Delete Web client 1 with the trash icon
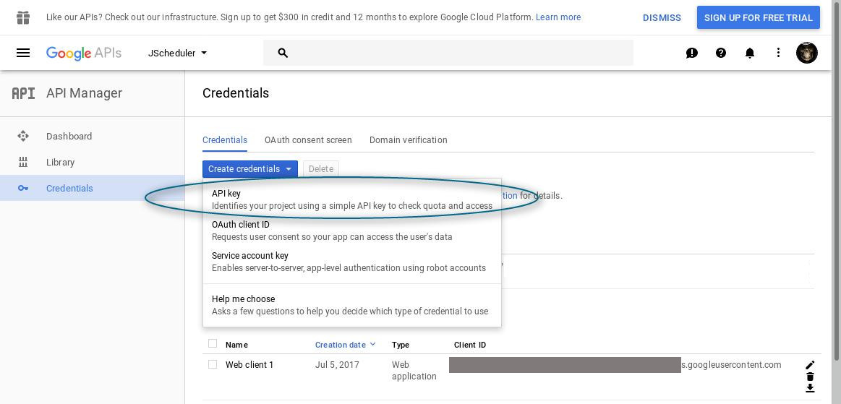841x404 pixels. tap(810, 376)
